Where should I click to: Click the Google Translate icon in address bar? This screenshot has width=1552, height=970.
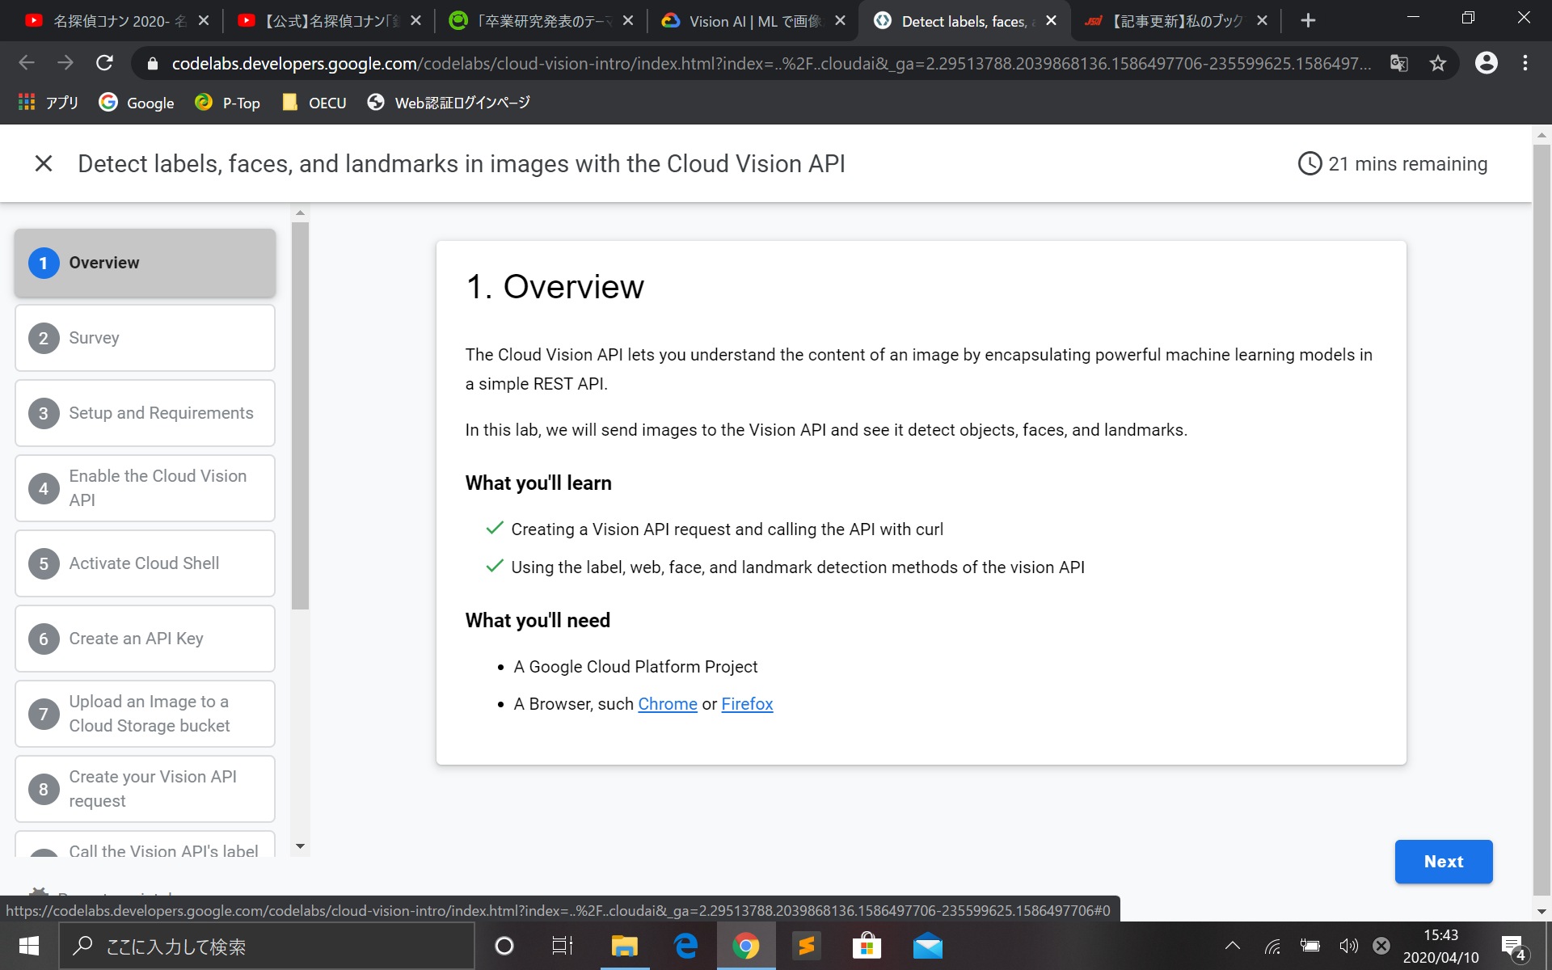pyautogui.click(x=1398, y=63)
